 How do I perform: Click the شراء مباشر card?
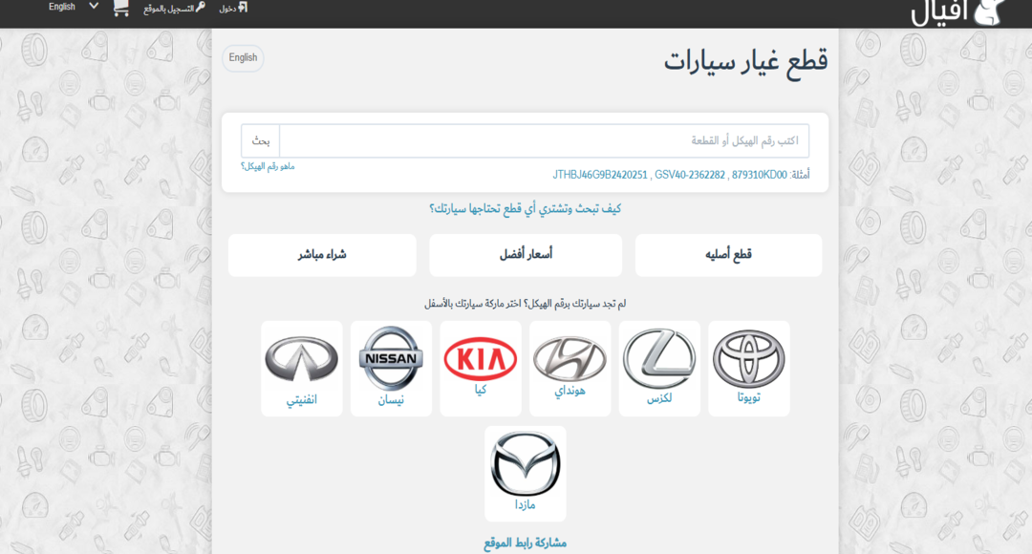click(x=322, y=255)
